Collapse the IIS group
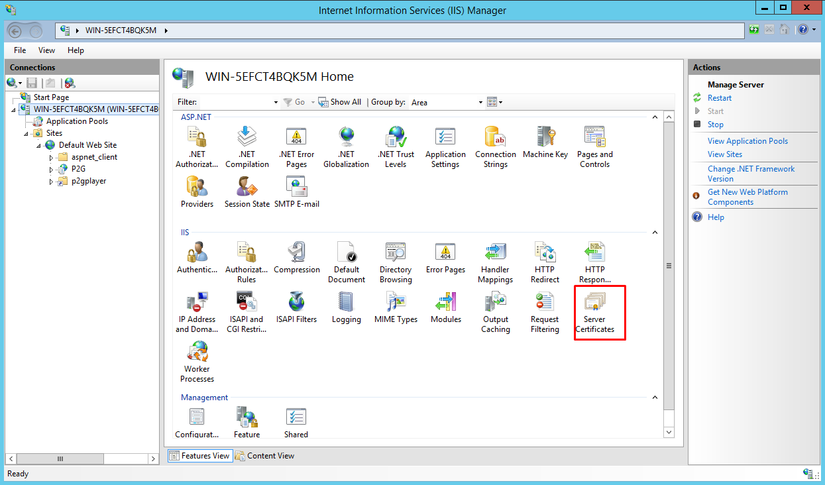Image resolution: width=825 pixels, height=485 pixels. 655,233
